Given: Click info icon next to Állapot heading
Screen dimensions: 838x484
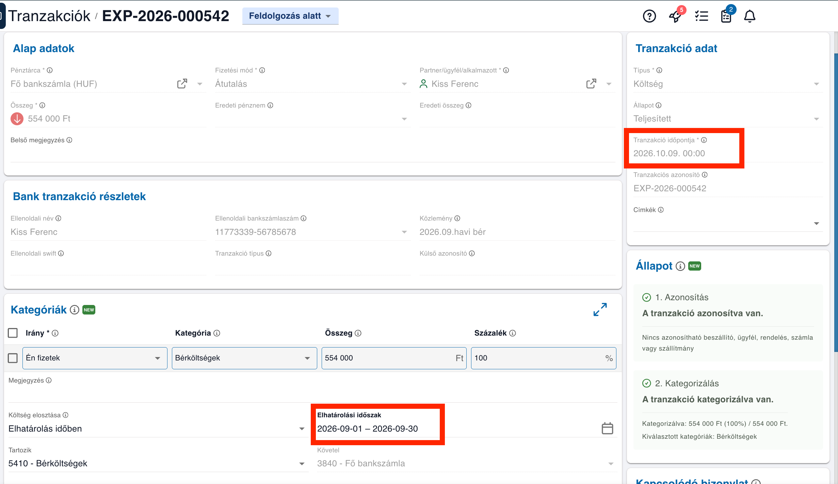Looking at the screenshot, I should coord(680,266).
